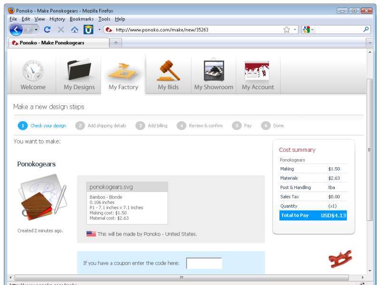380x285 pixels.
Task: Minimize the Firefox window
Action: tap(342, 11)
